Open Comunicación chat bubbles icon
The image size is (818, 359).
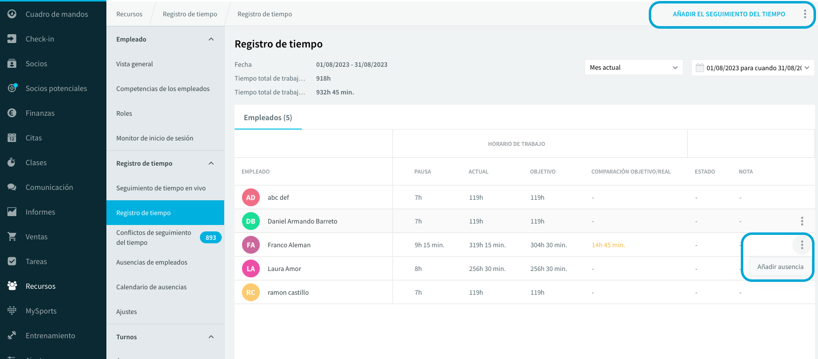(12, 187)
